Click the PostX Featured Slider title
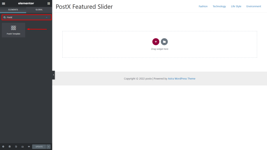 pos(84,7)
